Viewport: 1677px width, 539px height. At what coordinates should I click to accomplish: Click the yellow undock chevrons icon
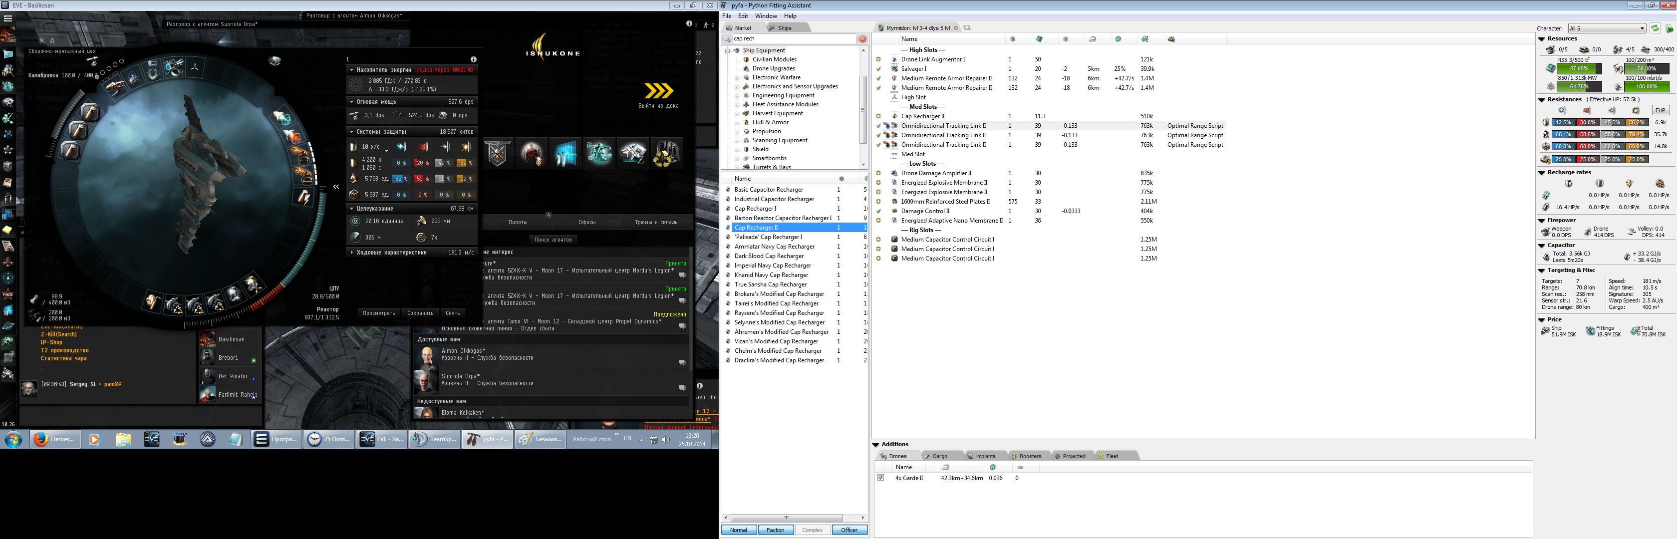click(658, 90)
